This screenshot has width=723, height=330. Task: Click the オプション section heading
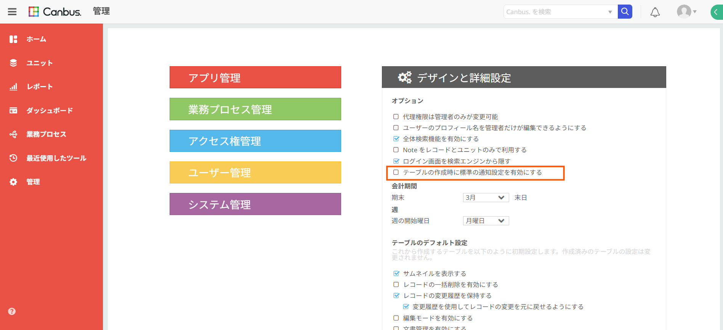pos(407,101)
